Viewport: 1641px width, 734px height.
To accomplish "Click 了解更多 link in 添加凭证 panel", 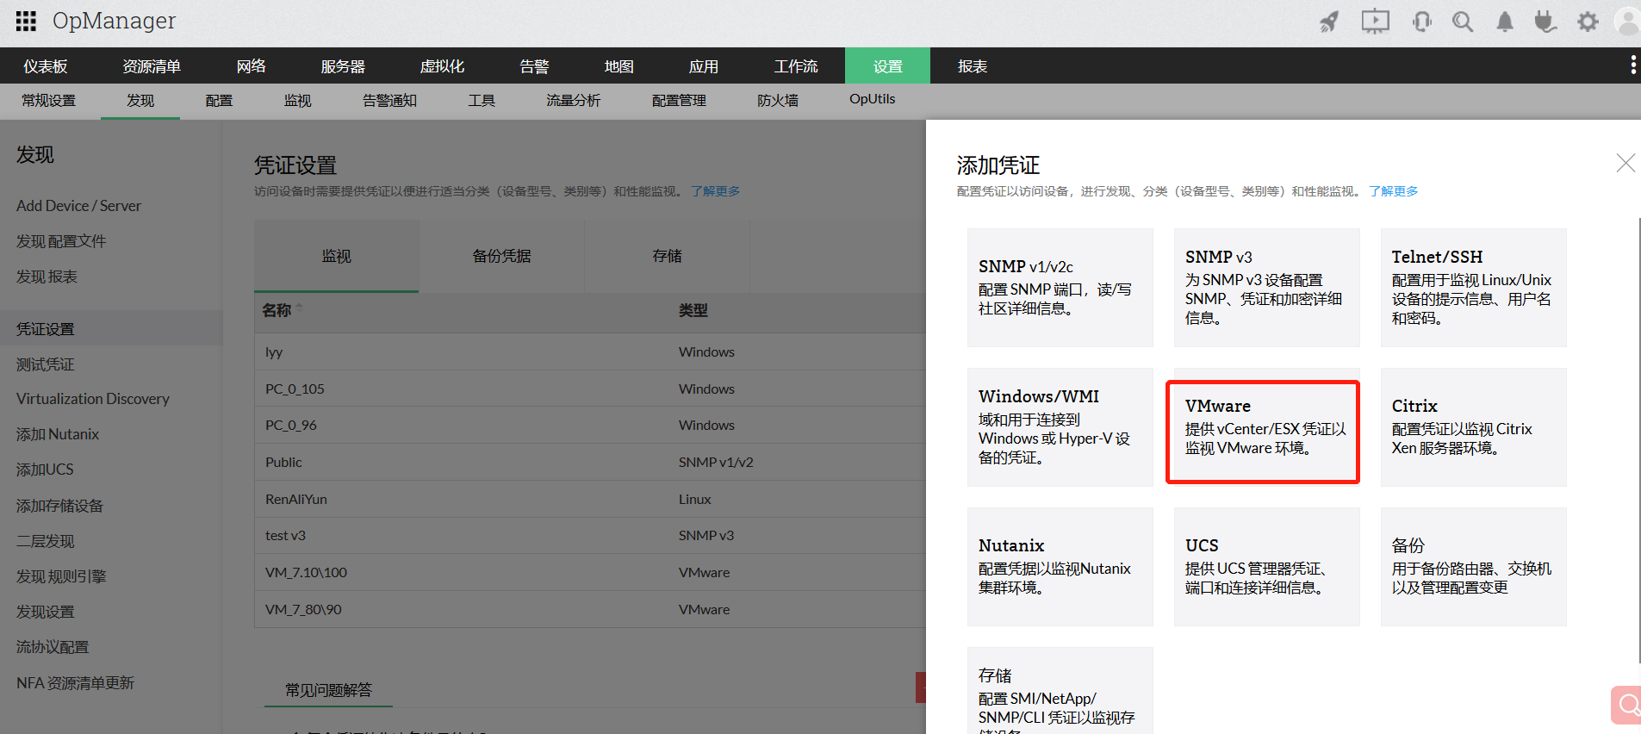I will point(1393,191).
